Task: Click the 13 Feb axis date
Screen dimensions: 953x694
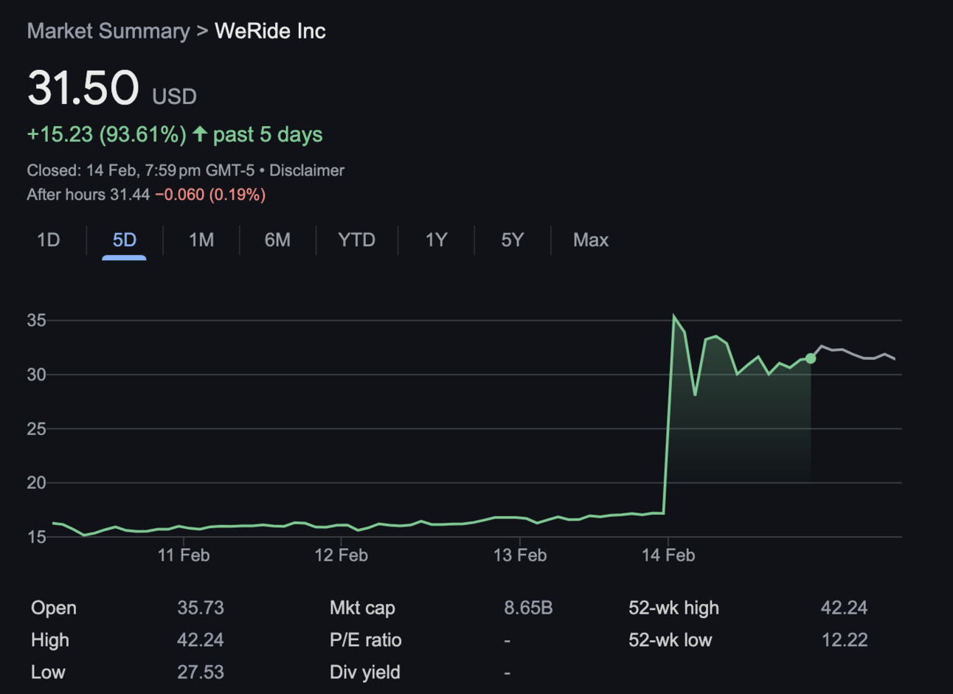Action: [520, 555]
